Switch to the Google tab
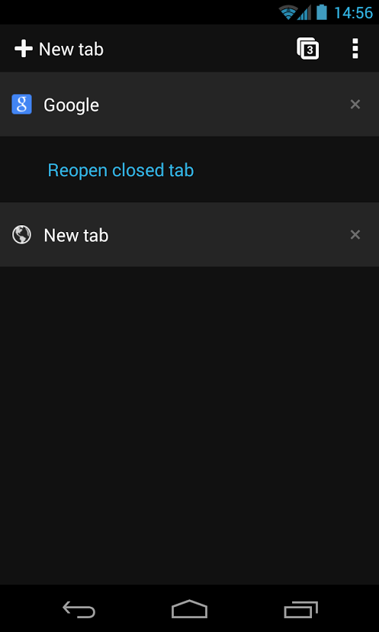 coord(189,105)
